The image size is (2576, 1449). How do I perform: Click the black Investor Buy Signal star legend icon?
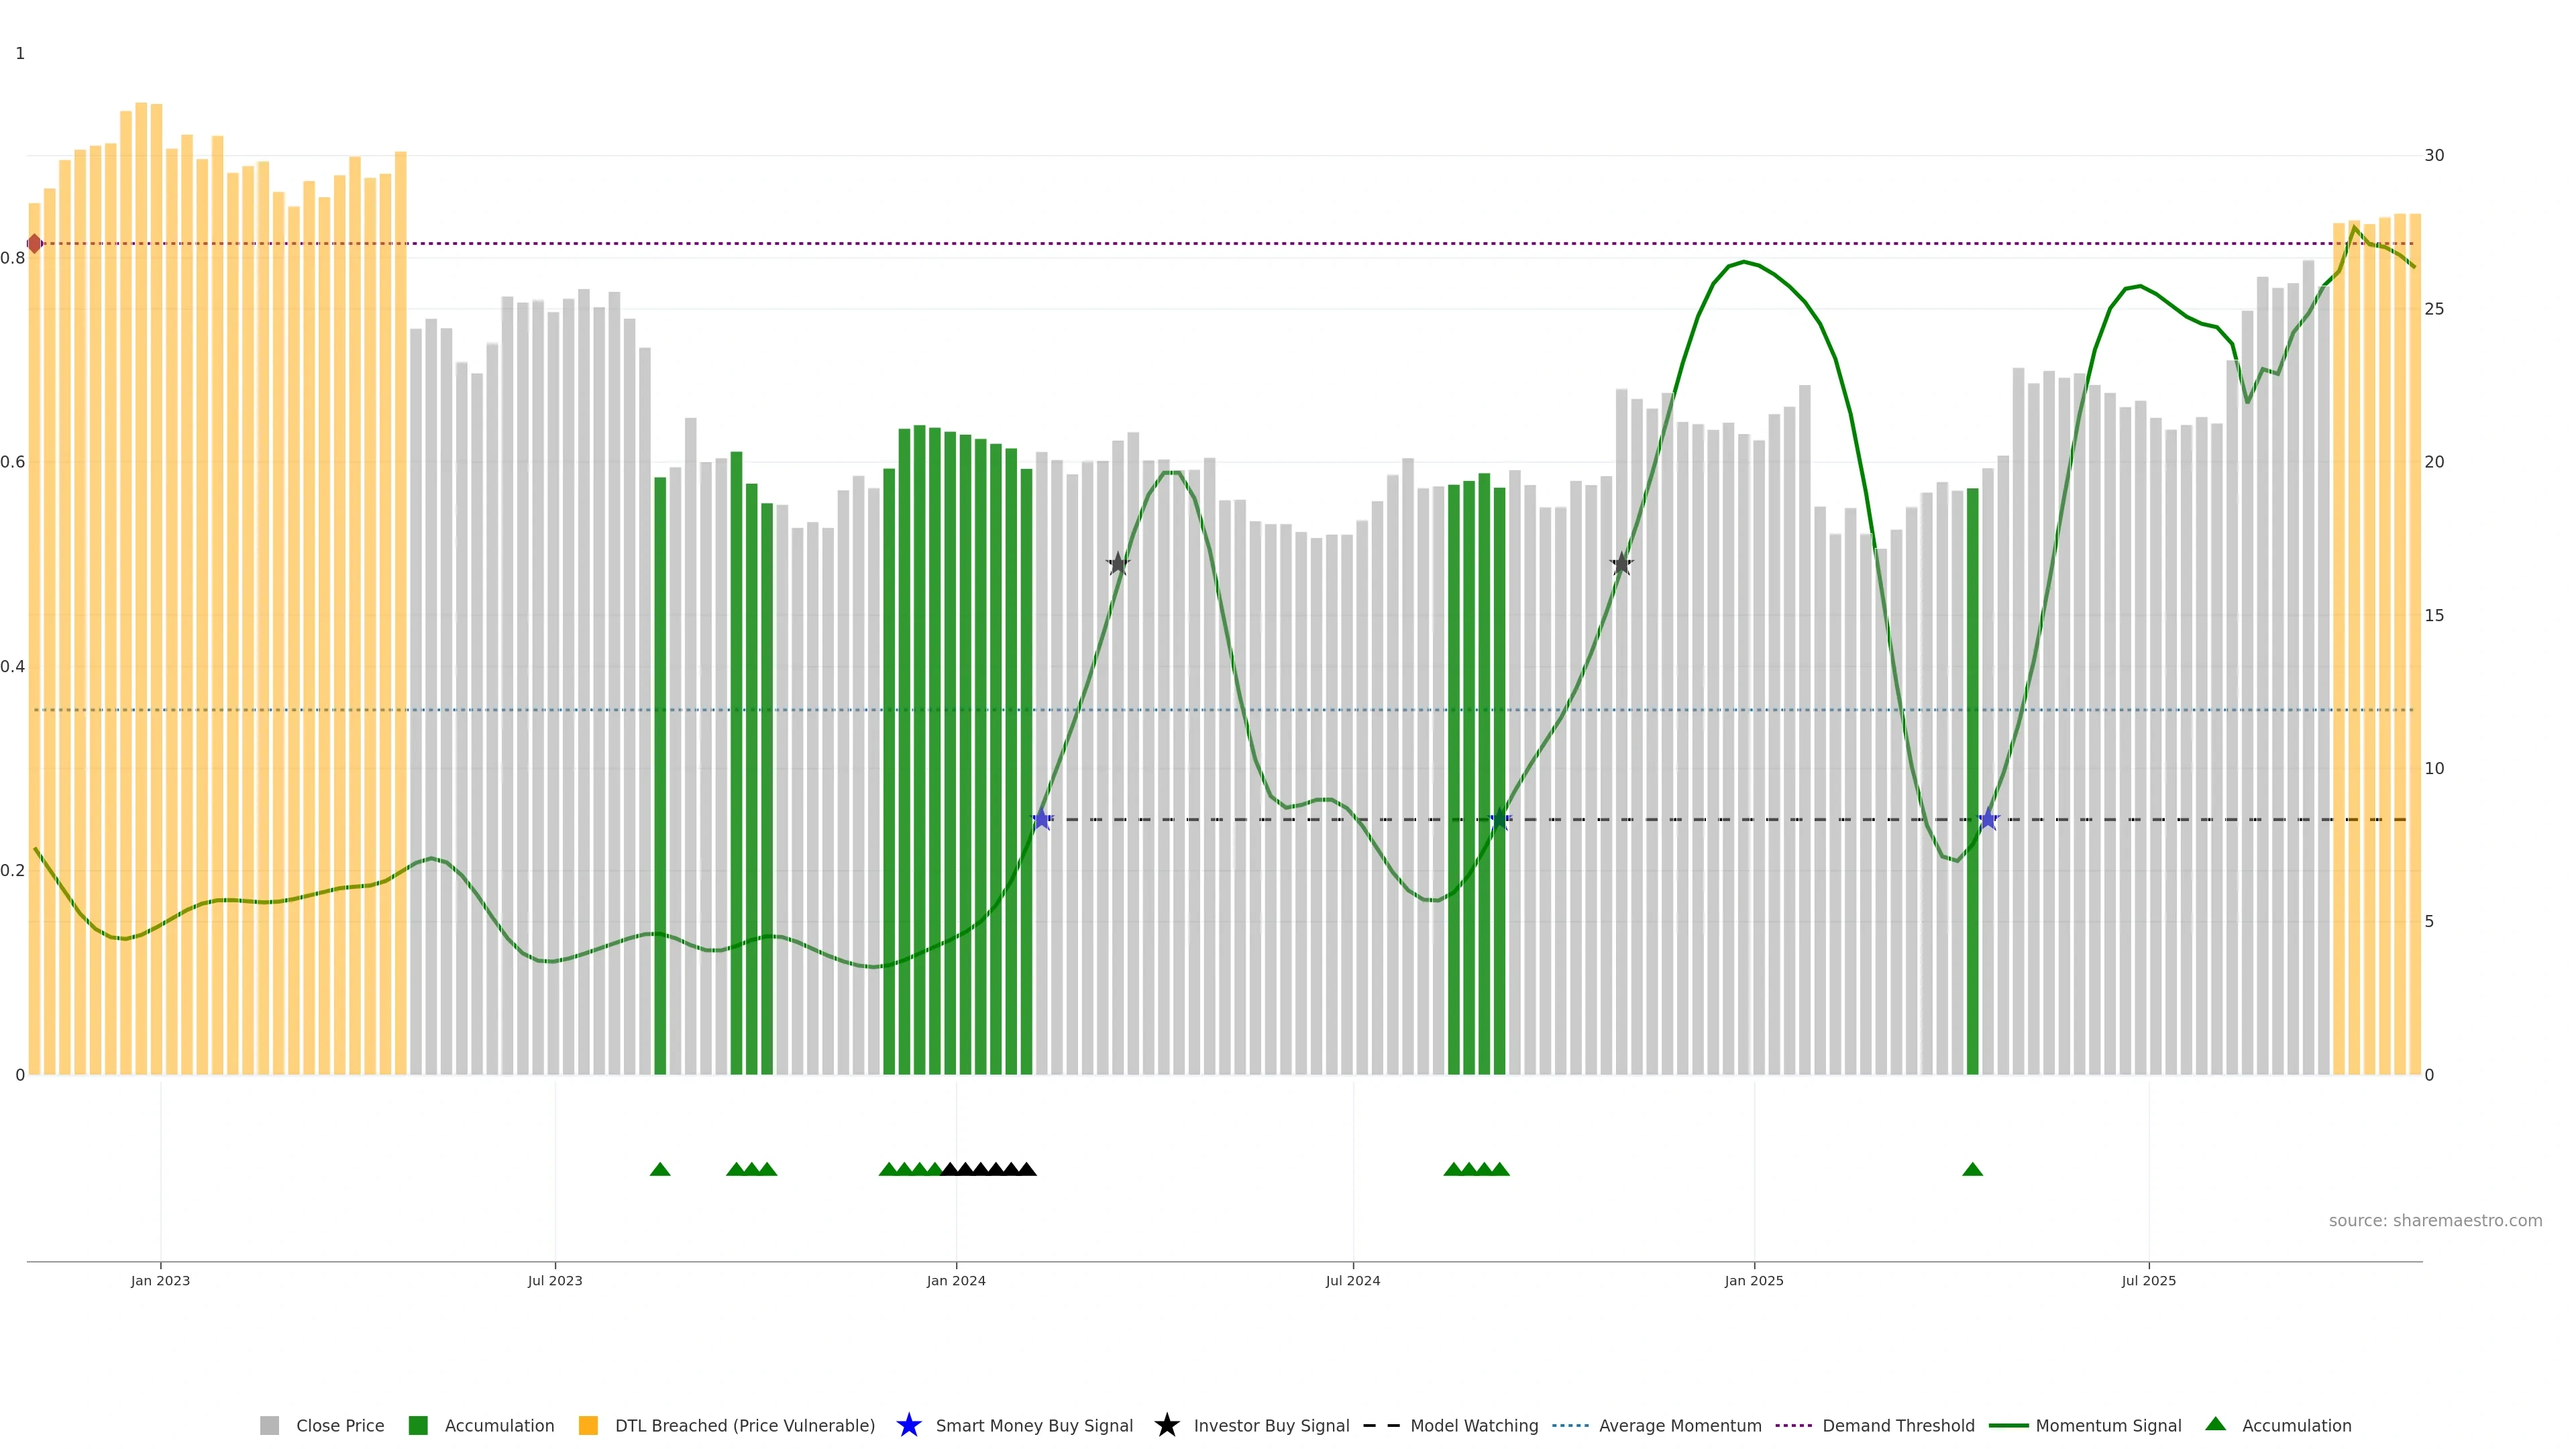[1166, 1425]
